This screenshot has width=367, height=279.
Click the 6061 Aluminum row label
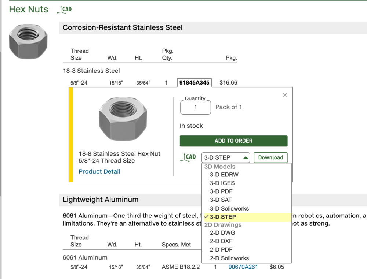[85, 257]
